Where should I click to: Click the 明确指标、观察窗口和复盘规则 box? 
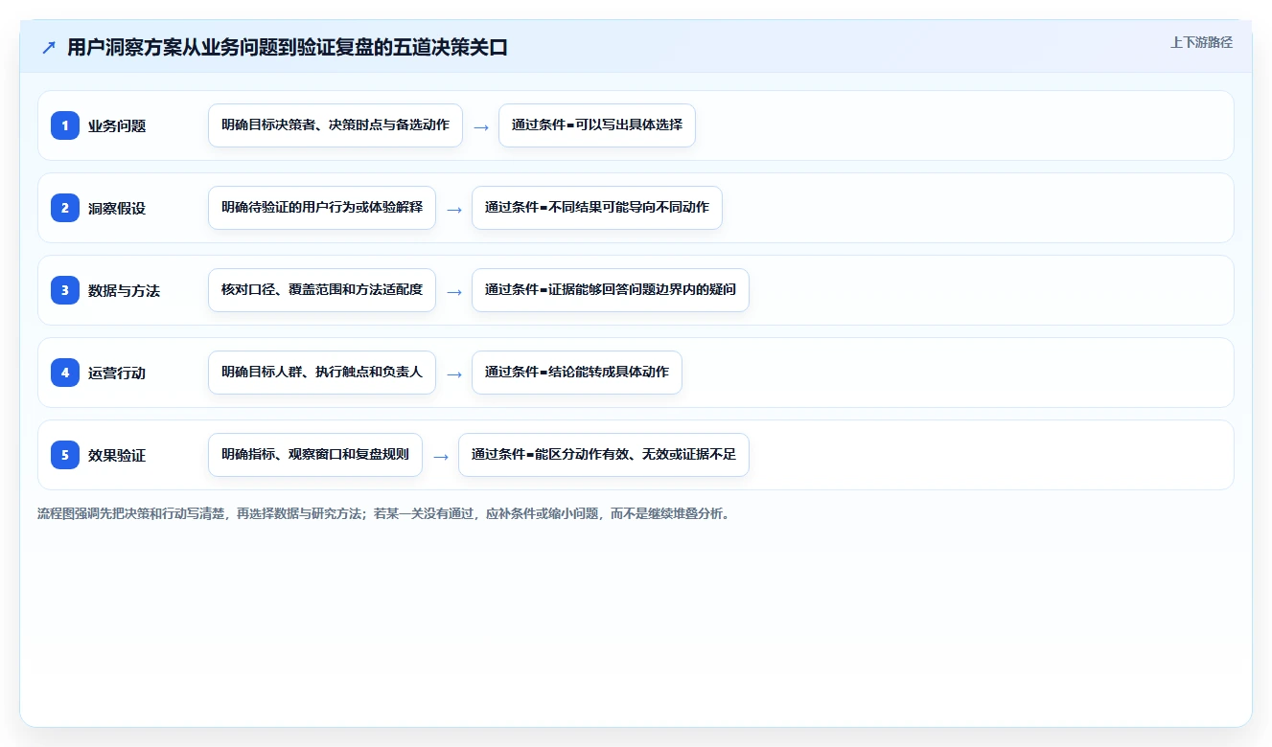tap(315, 455)
